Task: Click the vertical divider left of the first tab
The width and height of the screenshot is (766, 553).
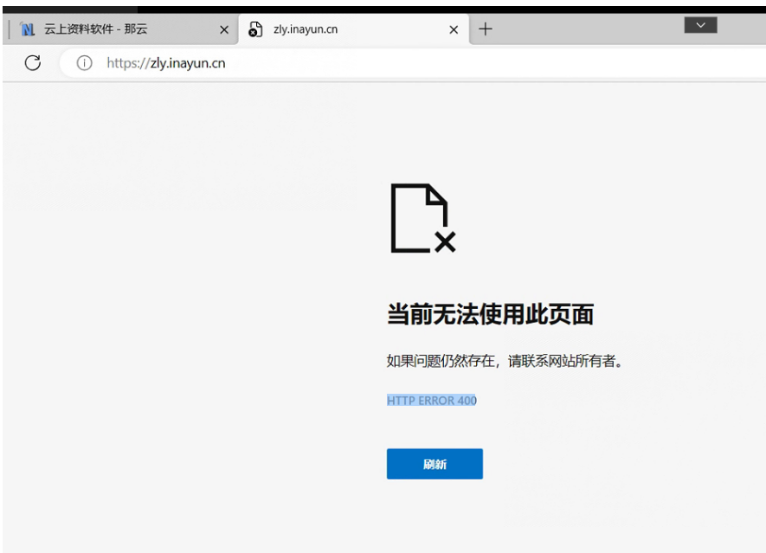Action: [8, 29]
